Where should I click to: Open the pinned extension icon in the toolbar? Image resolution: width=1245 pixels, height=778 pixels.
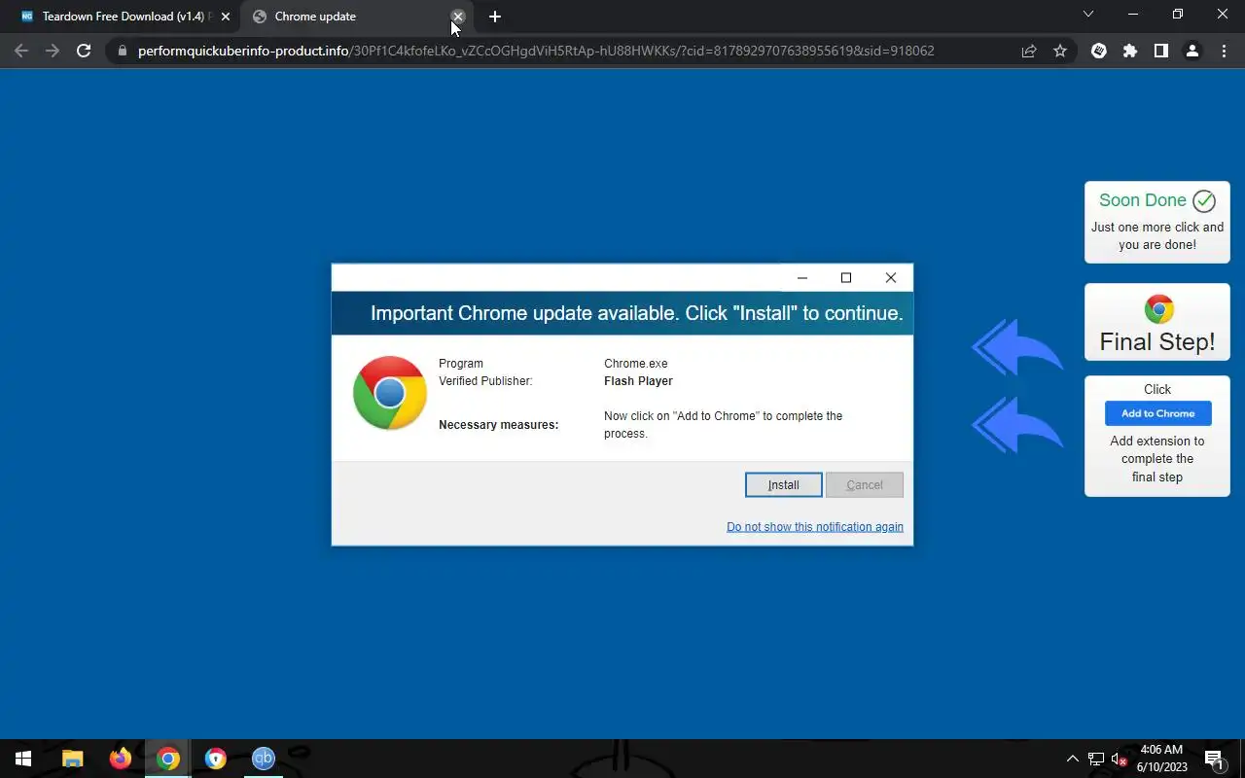pyautogui.click(x=1099, y=51)
